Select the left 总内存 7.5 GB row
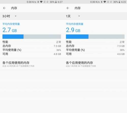This screenshot has width=127, height=113. point(32,46)
